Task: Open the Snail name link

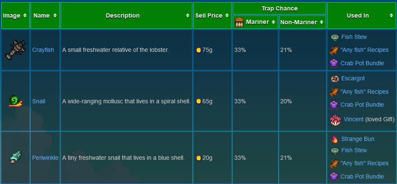Action: coord(38,102)
